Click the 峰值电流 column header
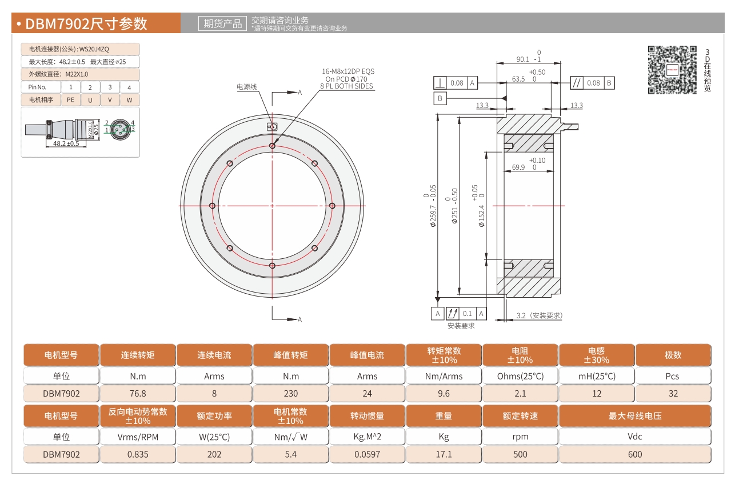This screenshot has height=484, width=731. (368, 355)
